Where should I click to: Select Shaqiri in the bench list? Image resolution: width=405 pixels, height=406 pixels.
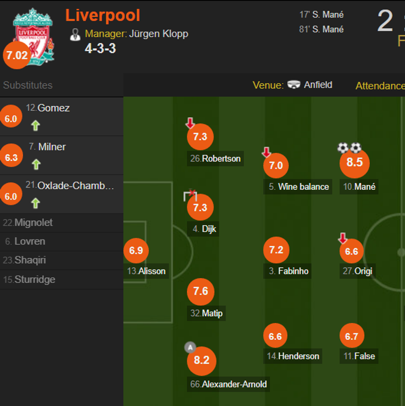[30, 260]
